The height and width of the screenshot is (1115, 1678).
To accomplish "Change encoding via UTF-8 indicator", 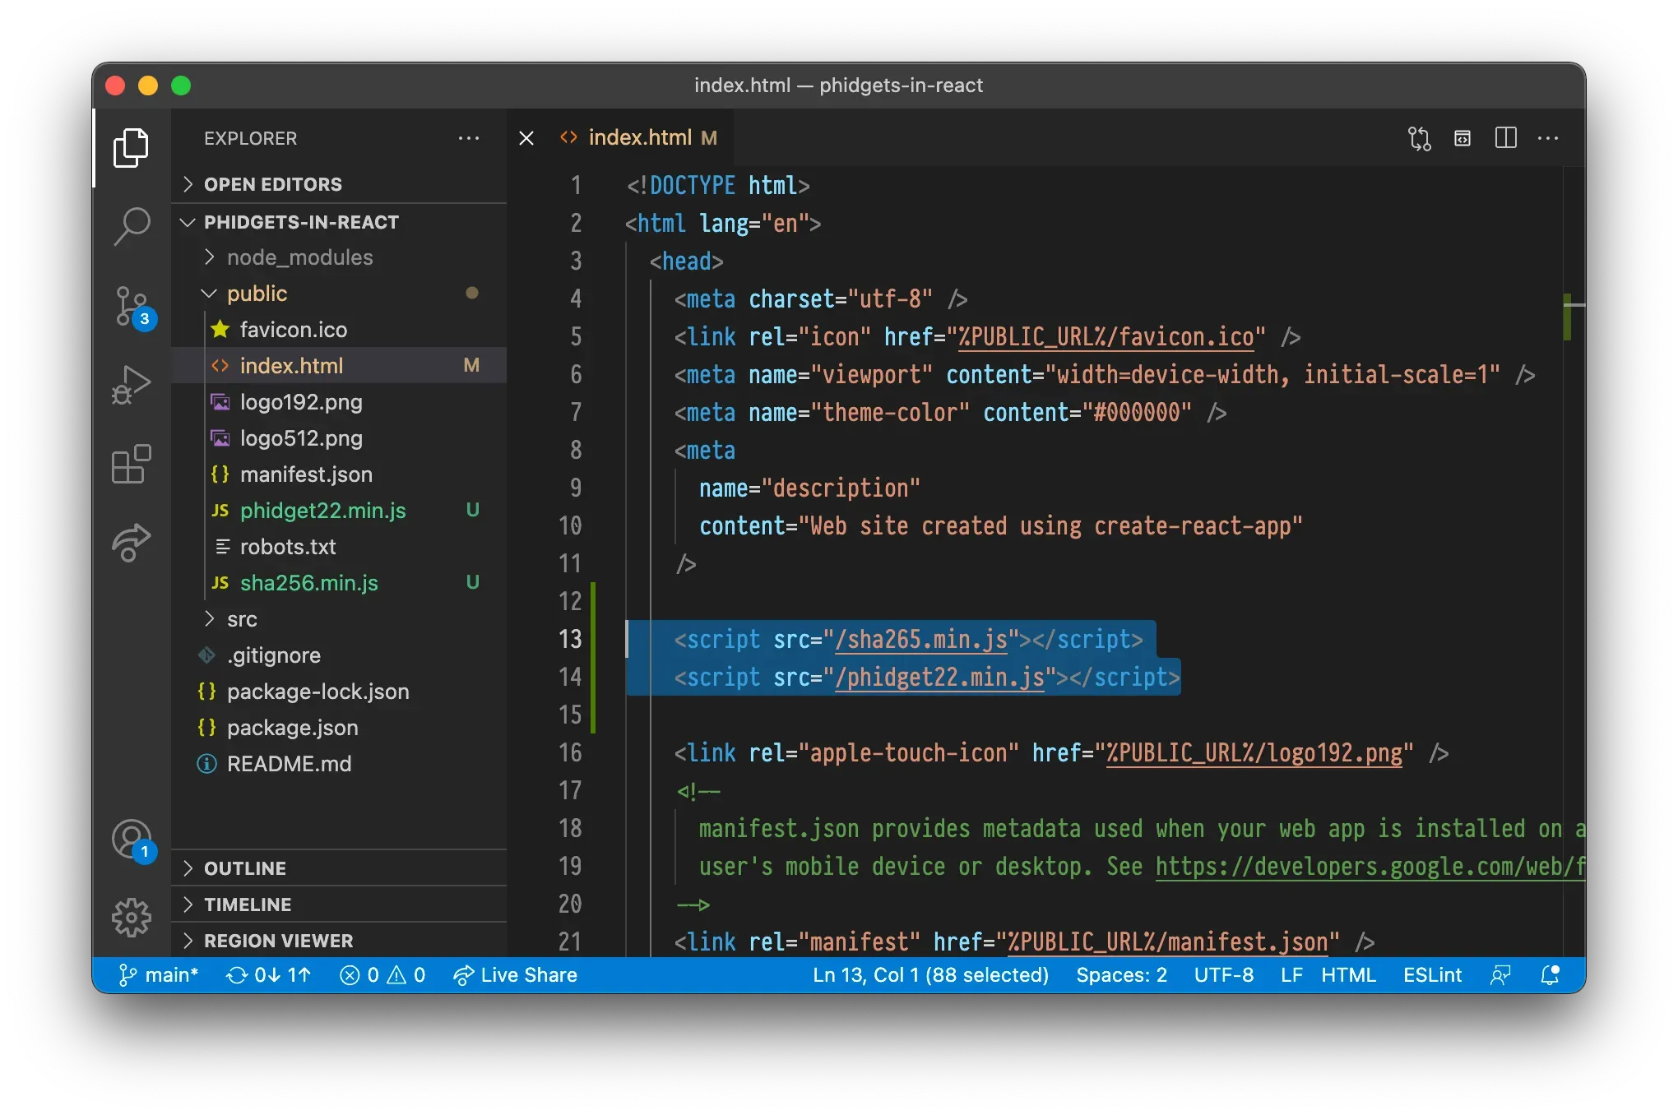I will pos(1224,975).
